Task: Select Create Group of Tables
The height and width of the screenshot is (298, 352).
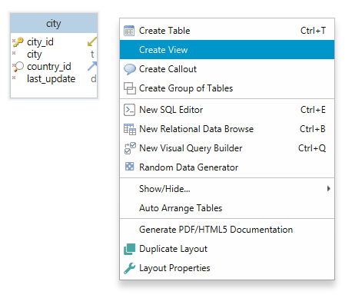Action: 227,88
